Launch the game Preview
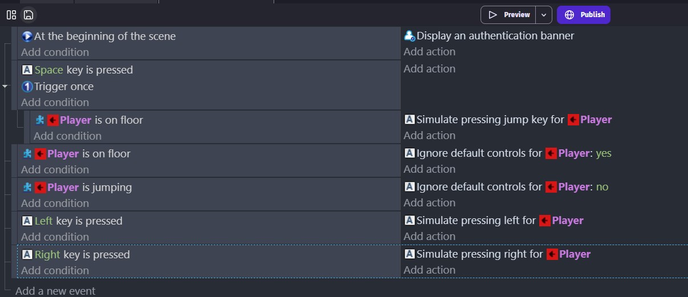The image size is (688, 297). (509, 15)
